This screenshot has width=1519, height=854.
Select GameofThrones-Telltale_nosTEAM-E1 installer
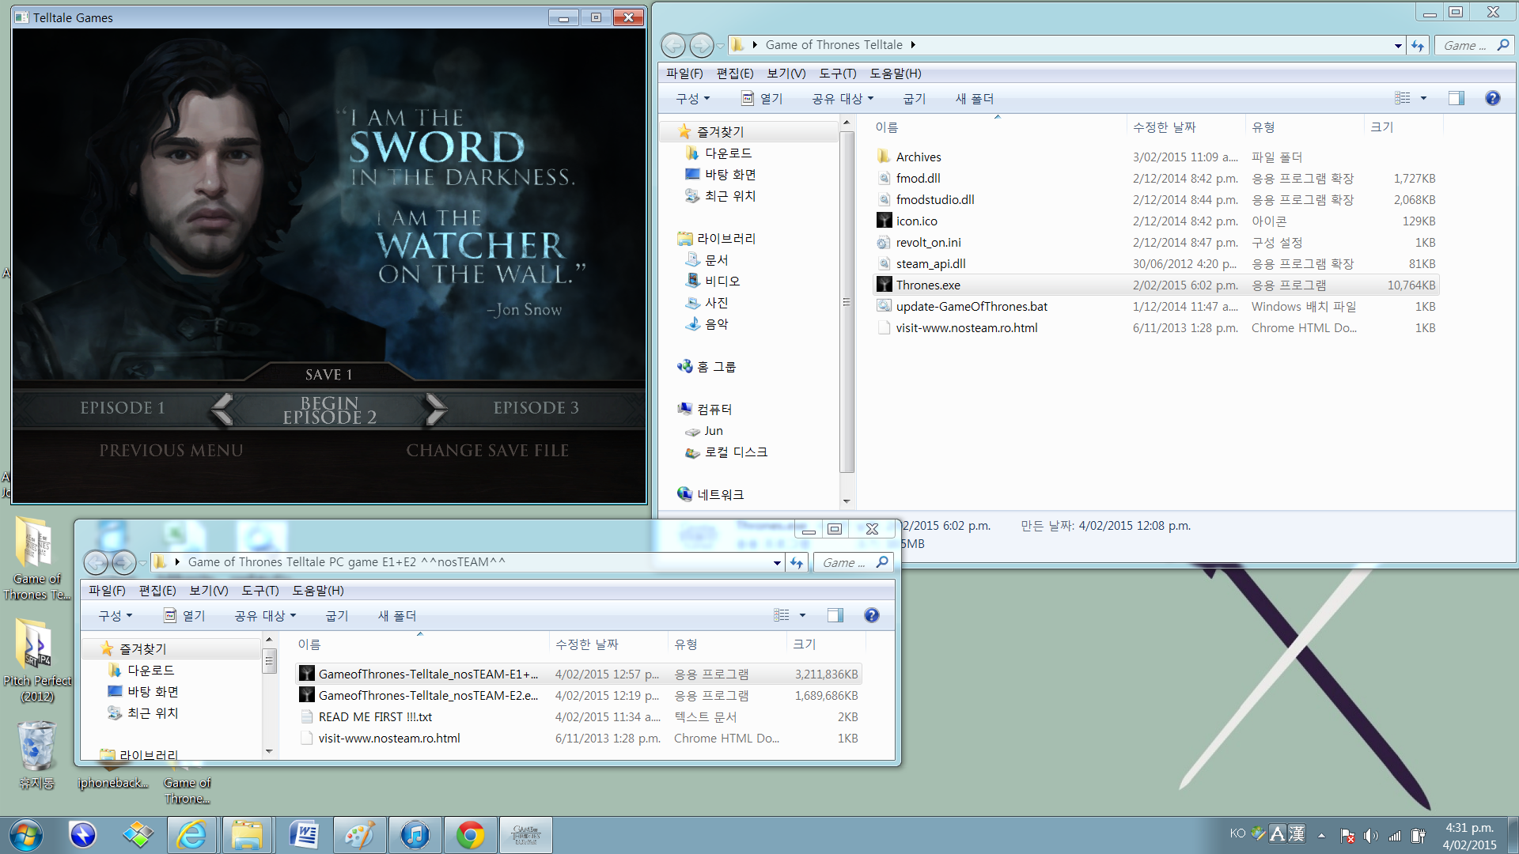click(578, 674)
